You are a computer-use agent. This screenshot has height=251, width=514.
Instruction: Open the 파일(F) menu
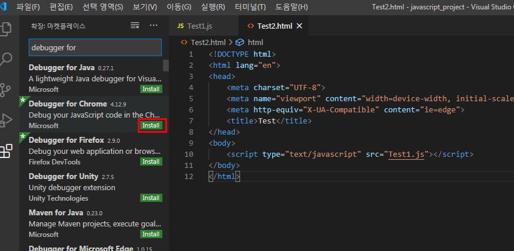coord(28,7)
